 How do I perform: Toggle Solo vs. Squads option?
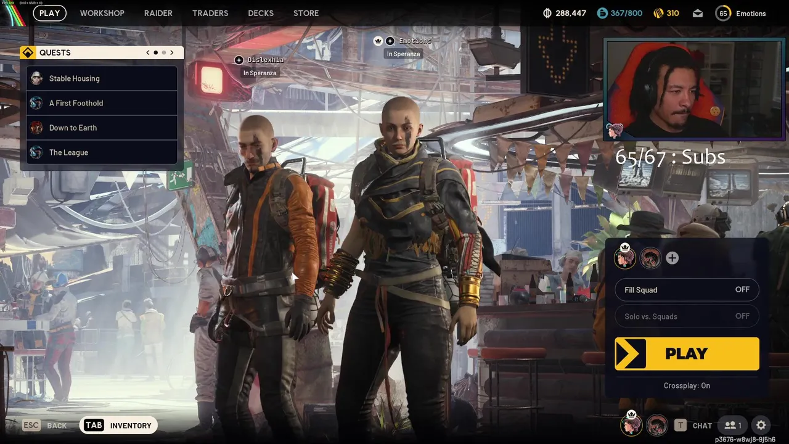(x=687, y=316)
